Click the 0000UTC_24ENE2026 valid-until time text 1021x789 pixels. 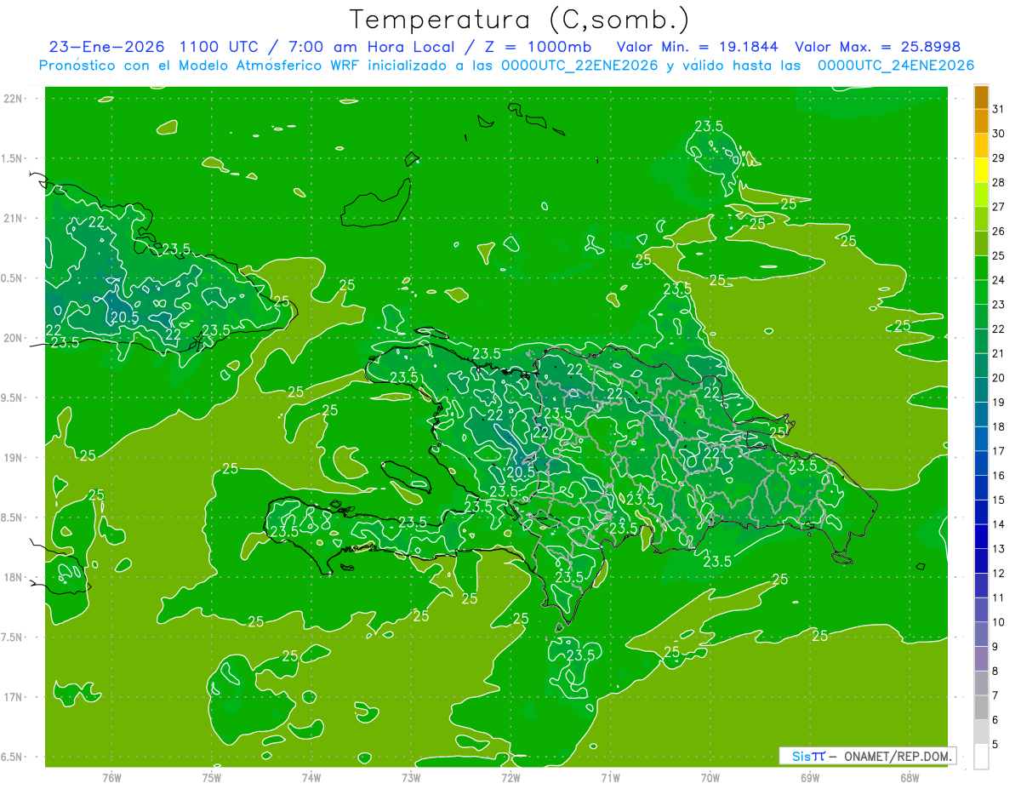tap(895, 66)
